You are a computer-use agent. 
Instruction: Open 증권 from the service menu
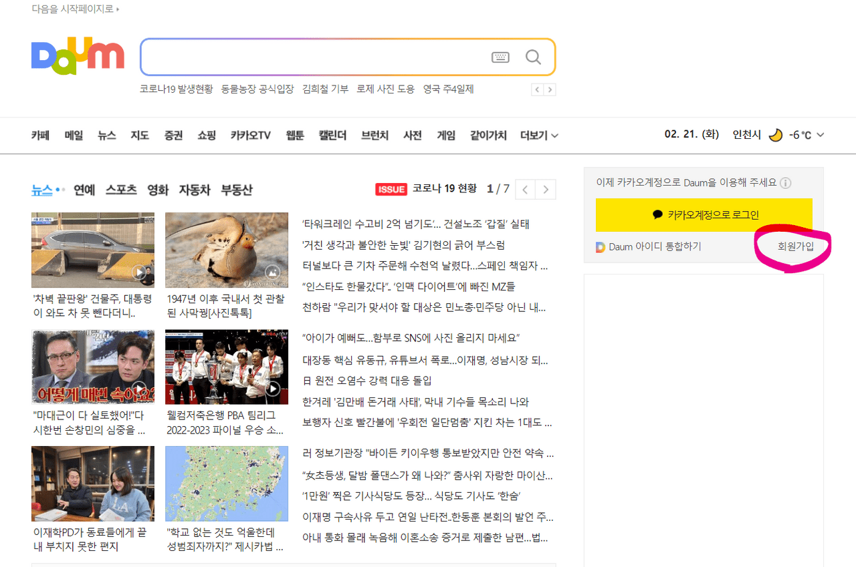173,135
